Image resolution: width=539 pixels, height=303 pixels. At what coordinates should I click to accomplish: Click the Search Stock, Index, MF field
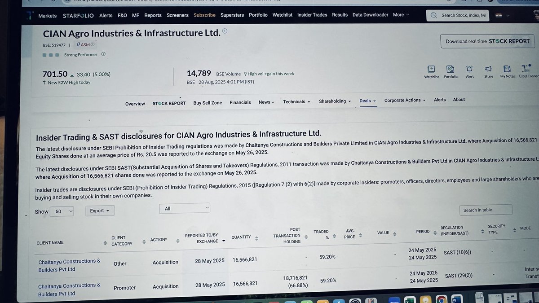tap(457, 15)
